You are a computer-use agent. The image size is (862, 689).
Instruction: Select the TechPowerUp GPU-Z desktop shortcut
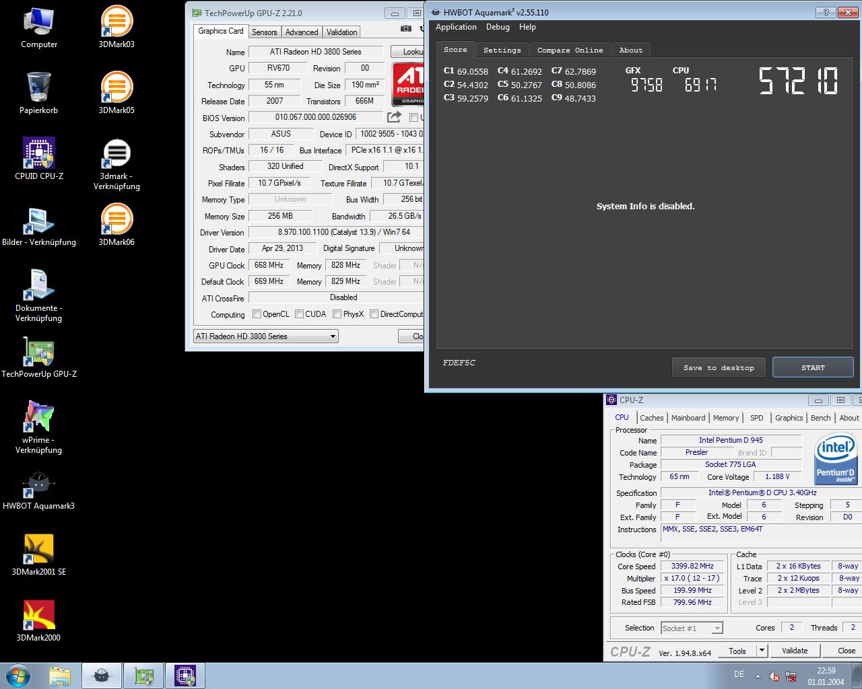(x=39, y=357)
